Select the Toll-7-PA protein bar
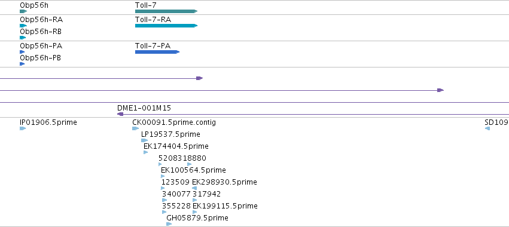 click(157, 52)
